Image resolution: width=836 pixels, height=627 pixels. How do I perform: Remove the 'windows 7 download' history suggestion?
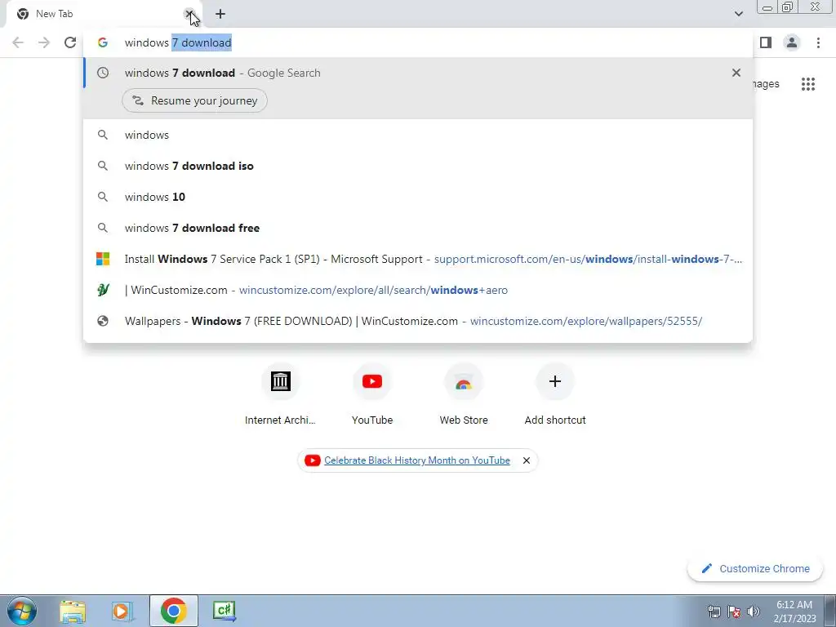[x=736, y=73]
